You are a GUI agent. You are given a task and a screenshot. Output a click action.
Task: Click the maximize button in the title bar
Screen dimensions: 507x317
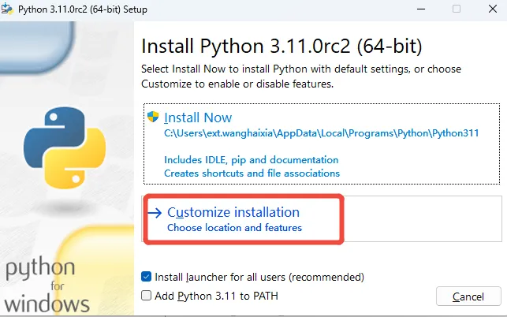tap(456, 8)
